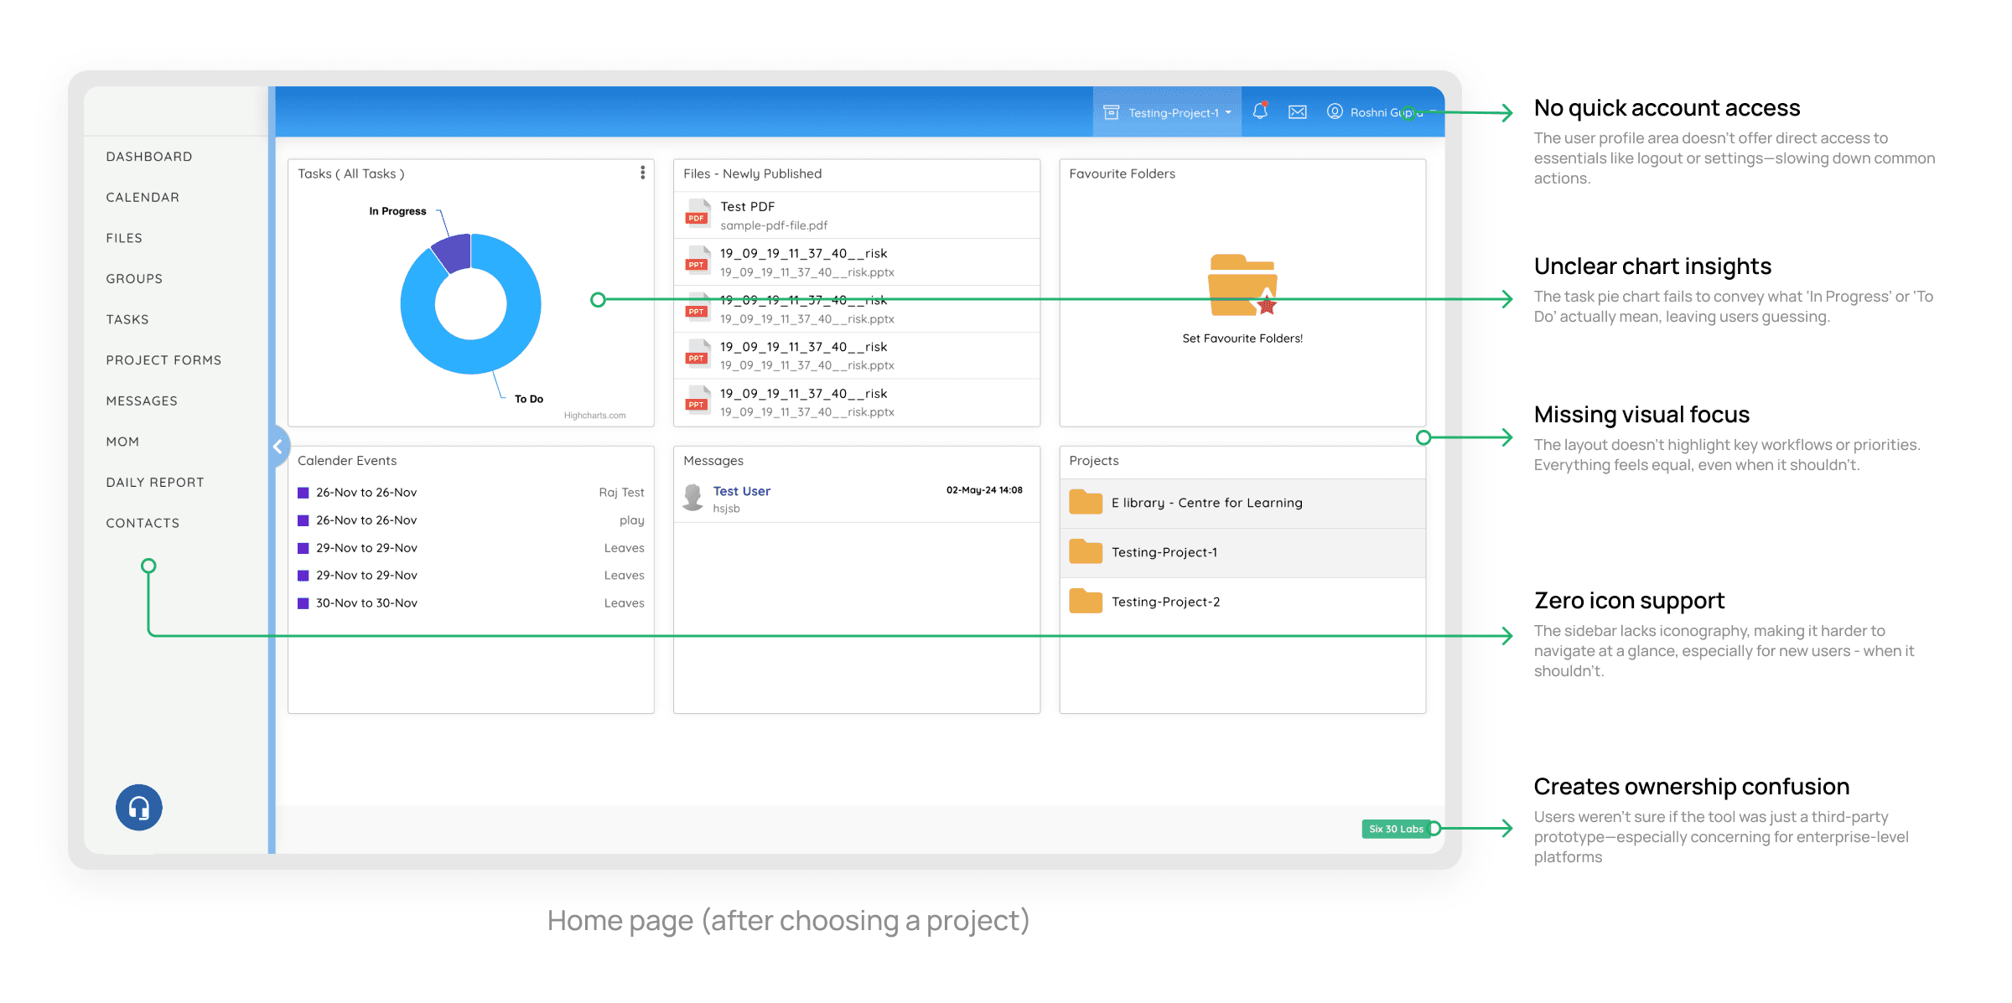Select Daily Report in sidebar
2012x1003 pixels.
[155, 483]
